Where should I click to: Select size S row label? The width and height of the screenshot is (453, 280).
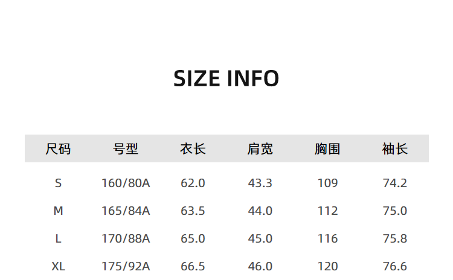[58, 183]
